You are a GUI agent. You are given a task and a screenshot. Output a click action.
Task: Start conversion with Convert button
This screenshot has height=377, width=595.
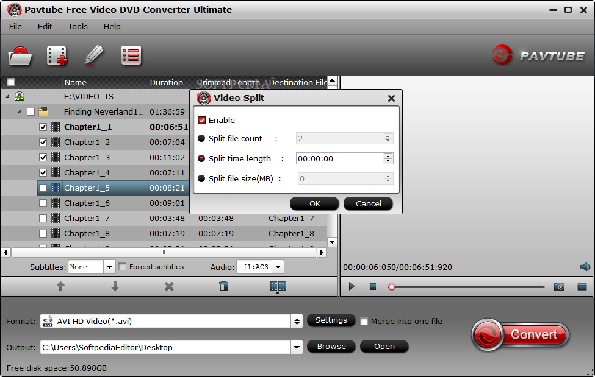521,334
